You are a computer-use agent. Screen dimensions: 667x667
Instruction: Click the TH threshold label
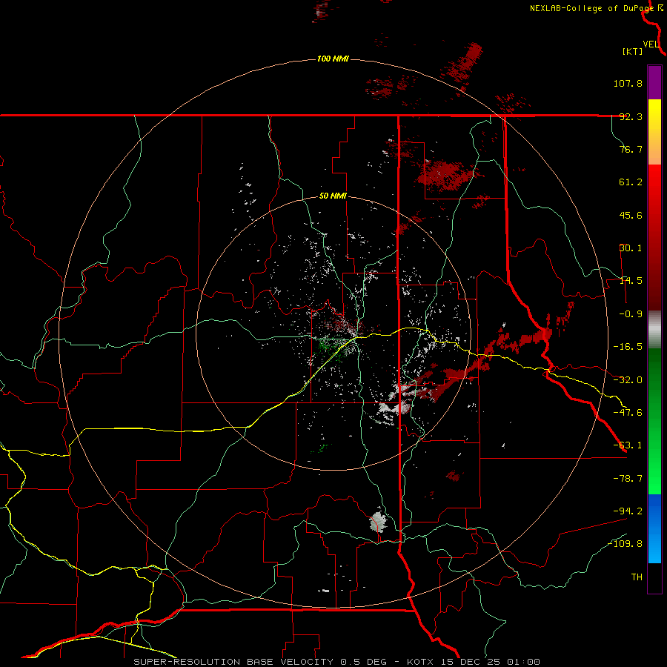coord(637,577)
